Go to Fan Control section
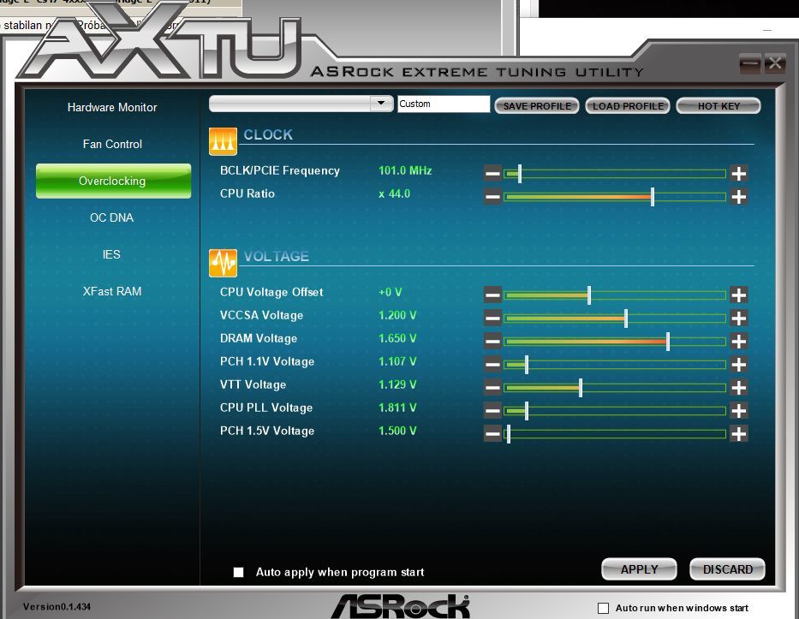 tap(112, 144)
